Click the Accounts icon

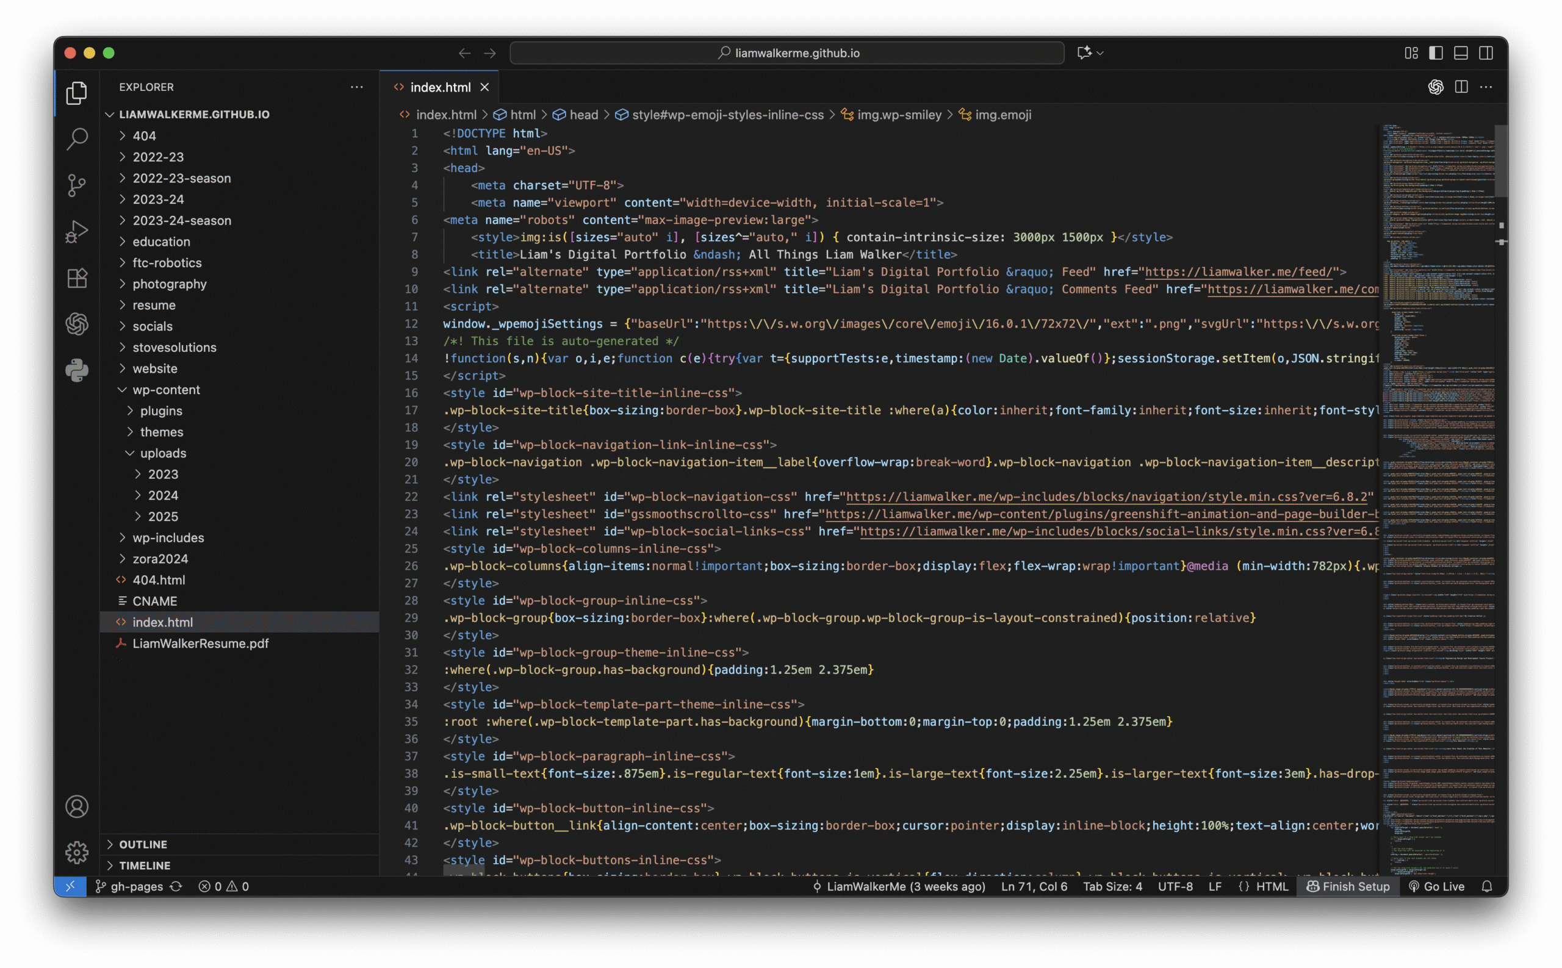pos(77,806)
